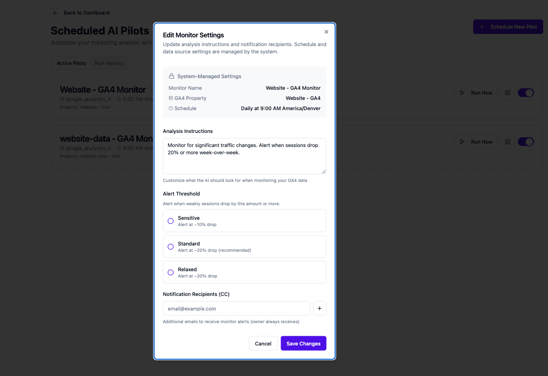Click the play icon inside the Run Now button

[463, 92]
